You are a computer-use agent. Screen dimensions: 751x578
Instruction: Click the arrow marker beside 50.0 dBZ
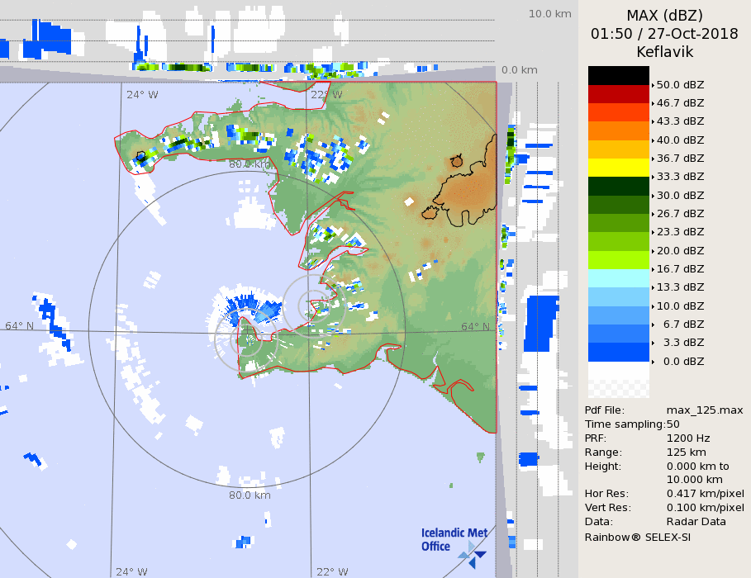click(x=653, y=85)
